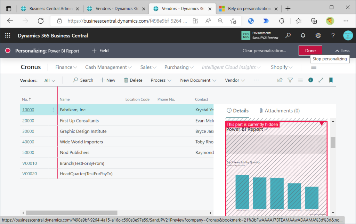Image resolution: width=356 pixels, height=224 pixels.
Task: Open the hamburger navigation menu icon
Action: coord(314,67)
